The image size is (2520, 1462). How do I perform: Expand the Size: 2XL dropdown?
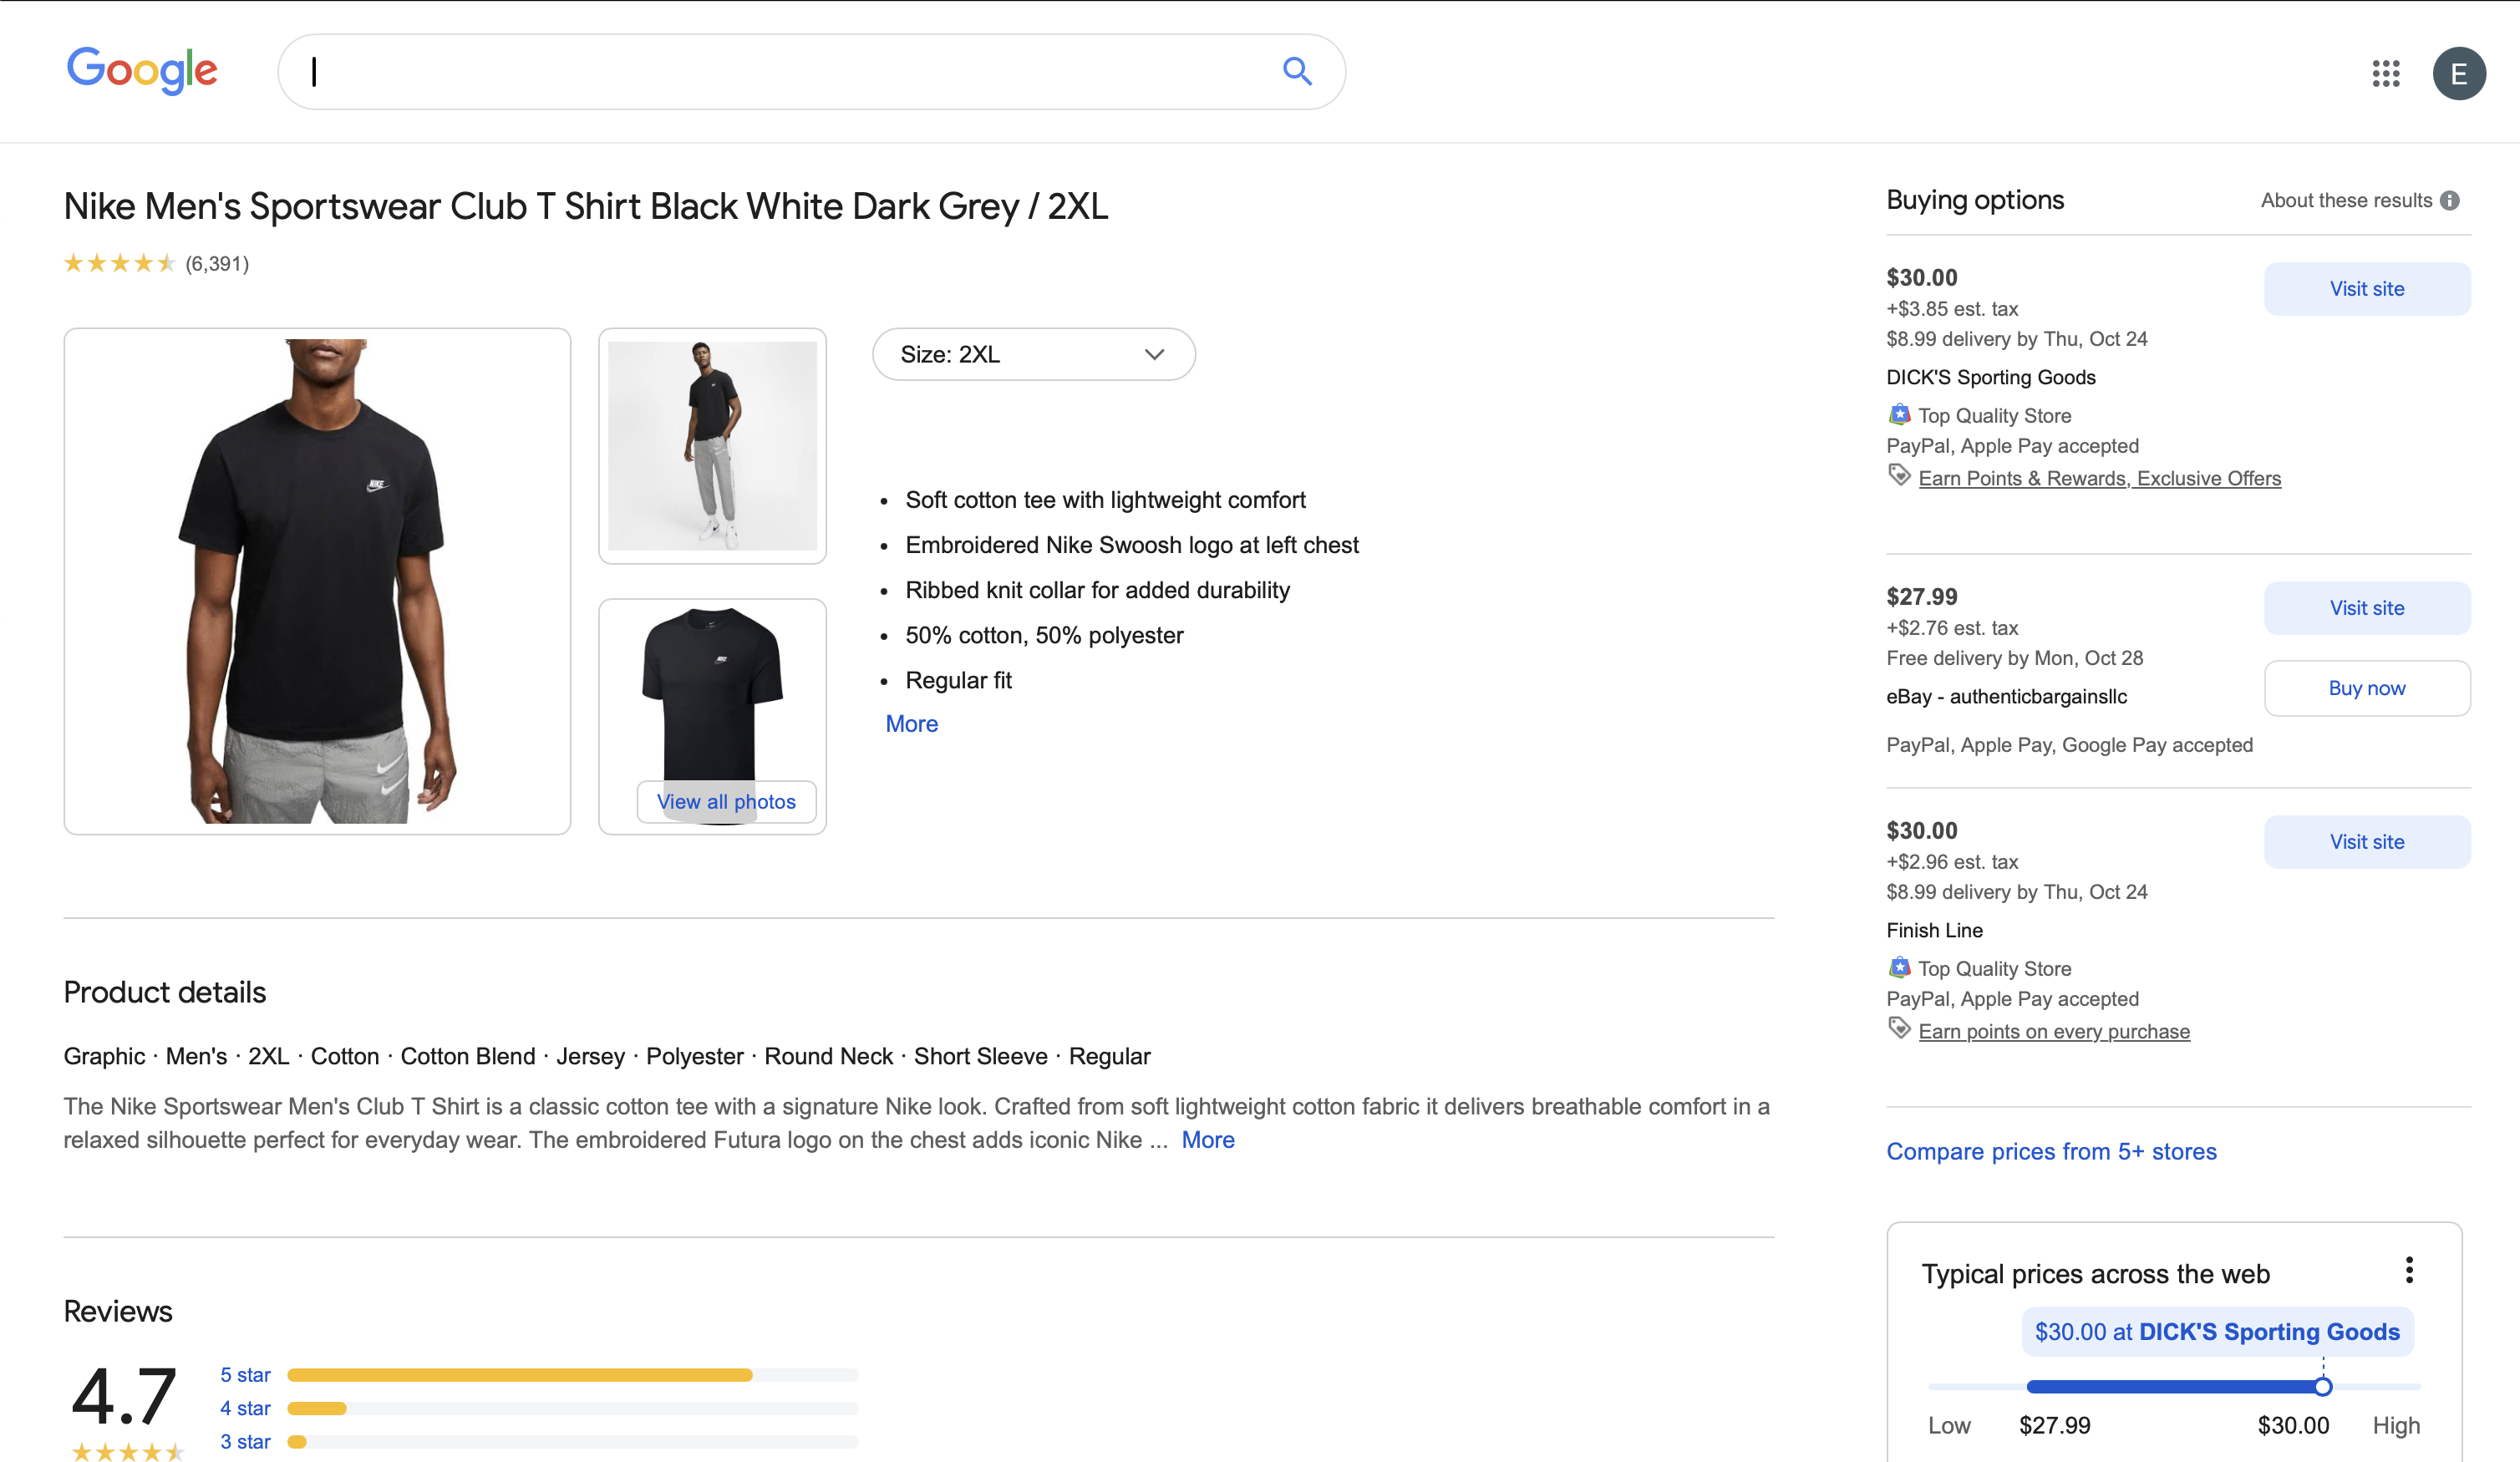(1033, 355)
